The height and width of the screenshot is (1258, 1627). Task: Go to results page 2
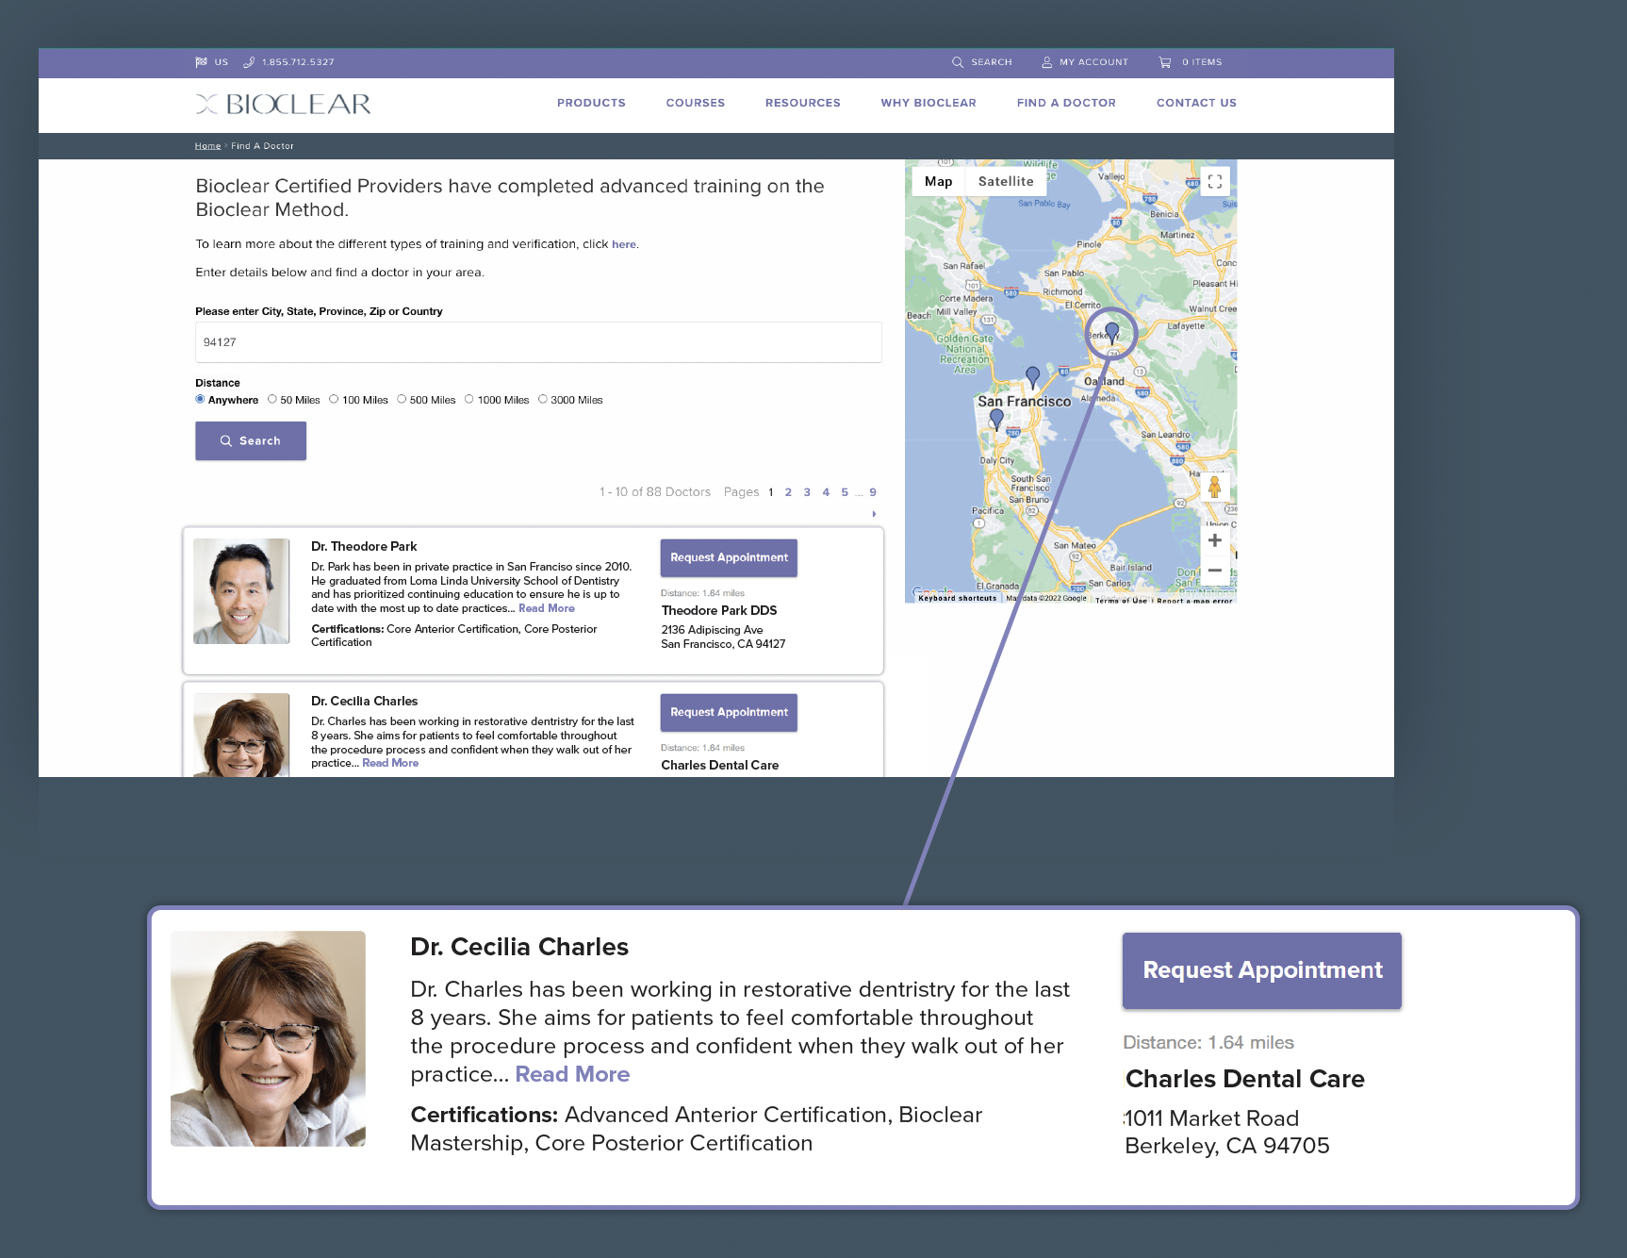point(788,492)
